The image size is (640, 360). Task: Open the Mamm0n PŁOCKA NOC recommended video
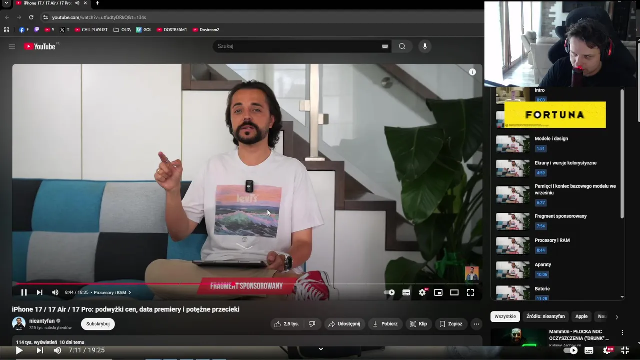tap(579, 335)
